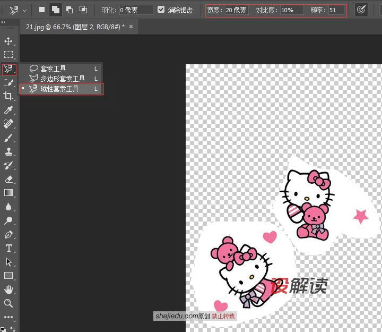This screenshot has width=382, height=332.
Task: Select the Move tool
Action: (8, 41)
